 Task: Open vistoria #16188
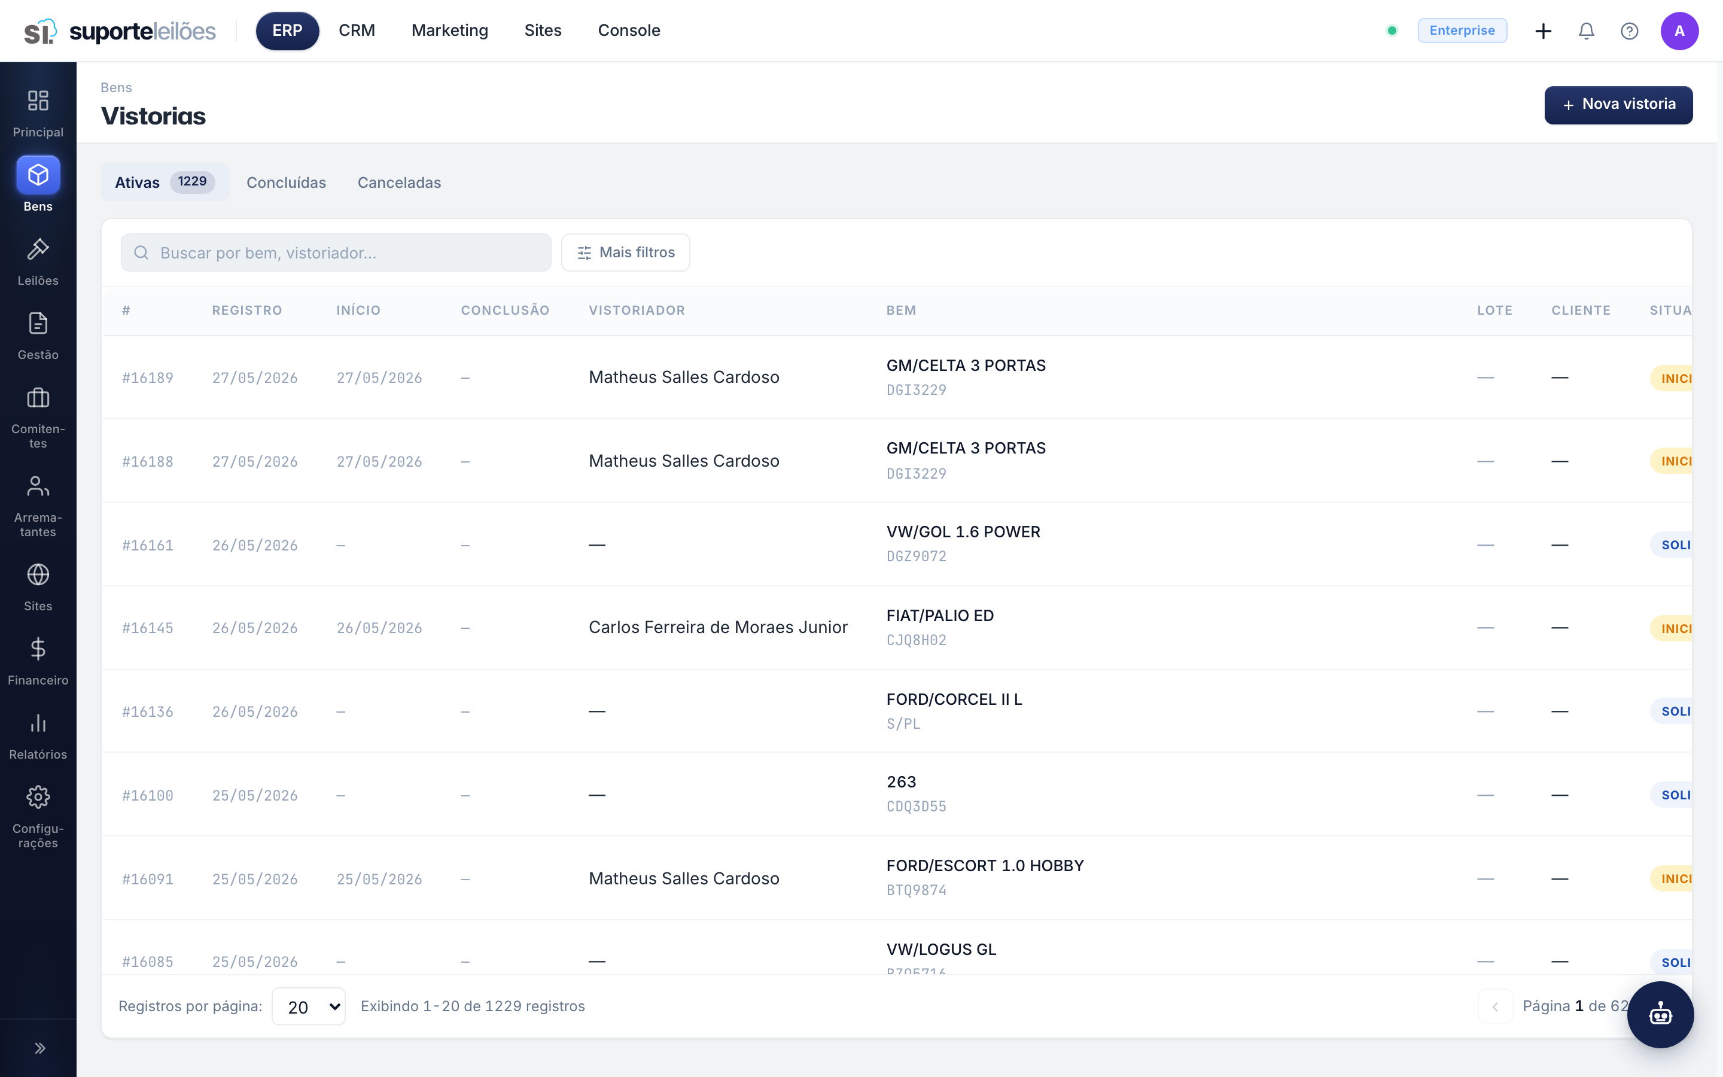coord(147,461)
